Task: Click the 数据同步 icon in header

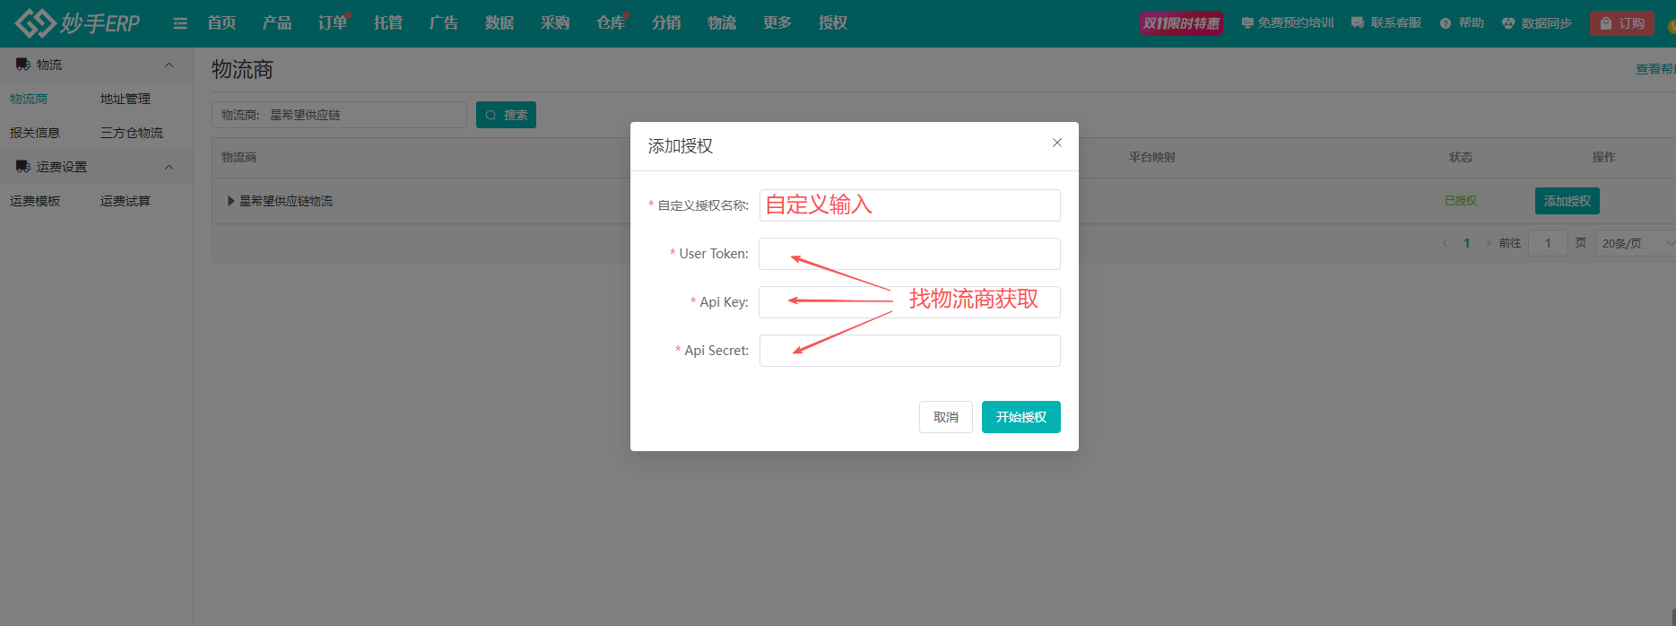Action: pyautogui.click(x=1508, y=23)
